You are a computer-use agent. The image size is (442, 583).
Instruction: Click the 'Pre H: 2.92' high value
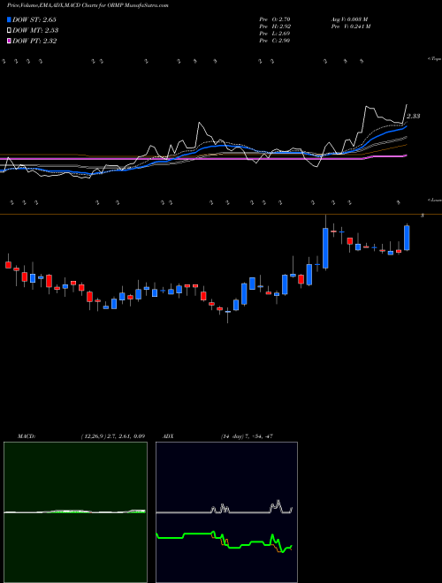(275, 26)
